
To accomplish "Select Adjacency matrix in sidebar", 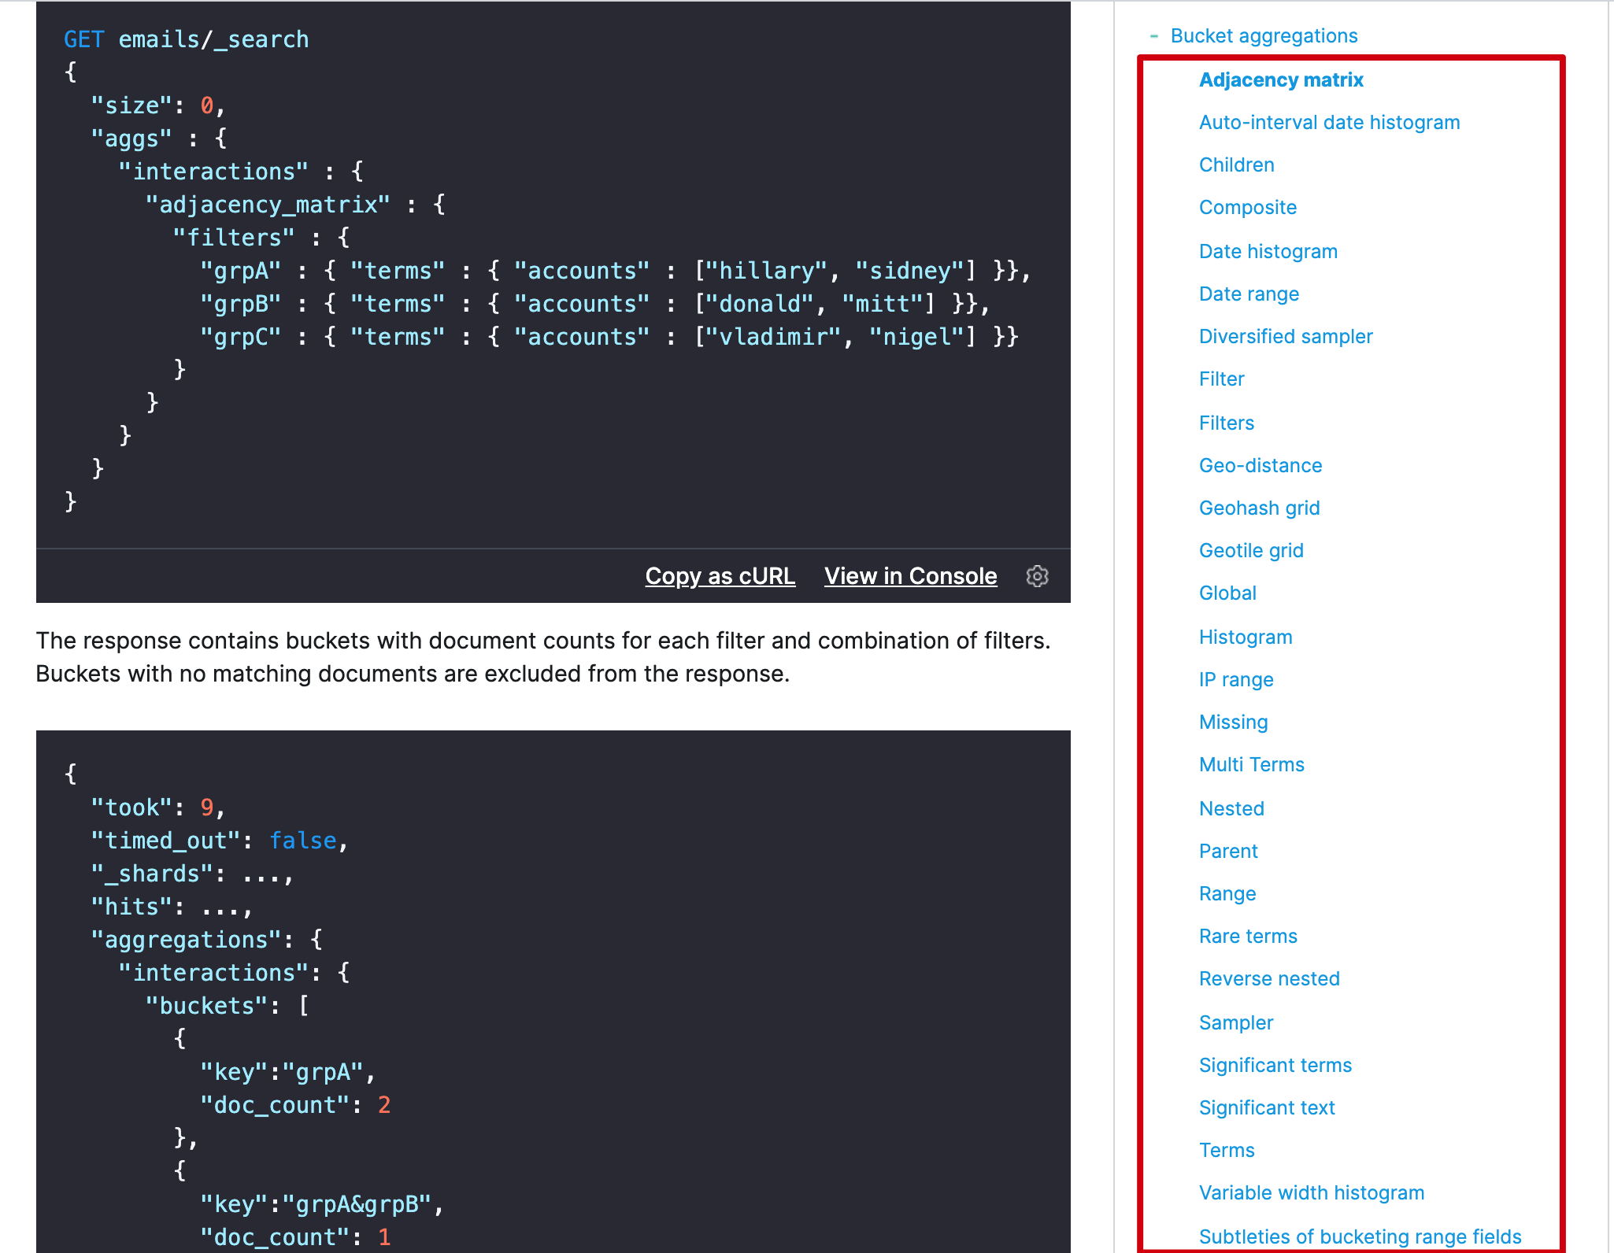I will (1280, 79).
